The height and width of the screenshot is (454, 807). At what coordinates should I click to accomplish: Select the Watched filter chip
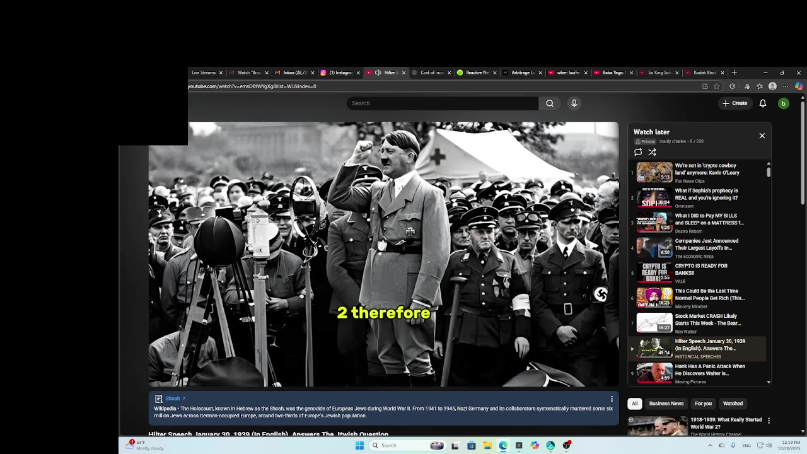(733, 404)
